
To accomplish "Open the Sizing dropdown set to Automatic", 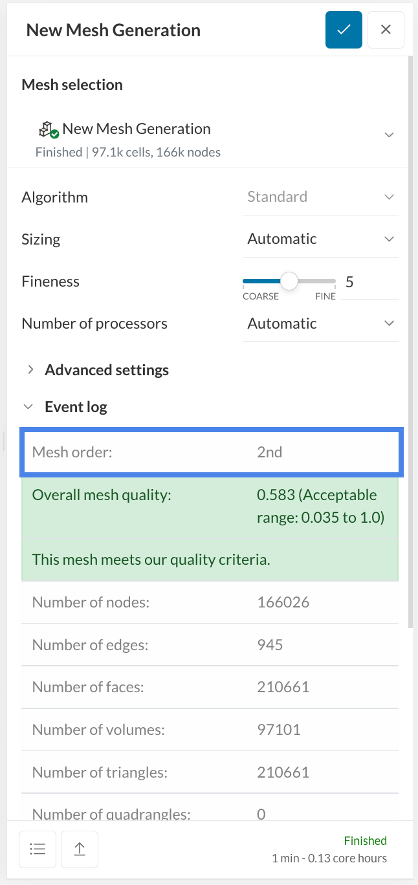I will point(321,238).
